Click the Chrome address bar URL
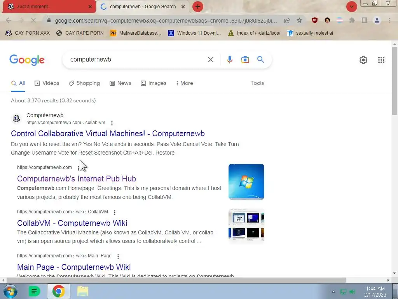This screenshot has width=398, height=299. pos(166,21)
